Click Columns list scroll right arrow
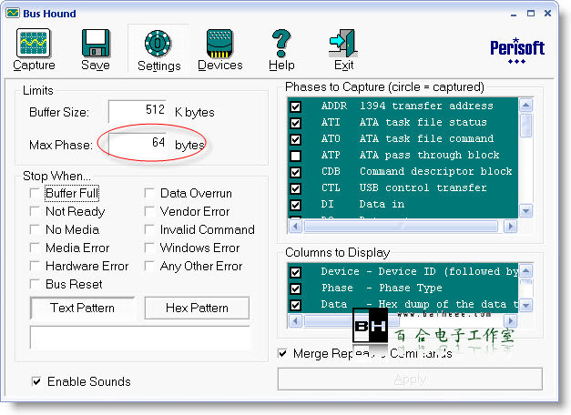Image resolution: width=571 pixels, height=415 pixels. click(x=511, y=320)
